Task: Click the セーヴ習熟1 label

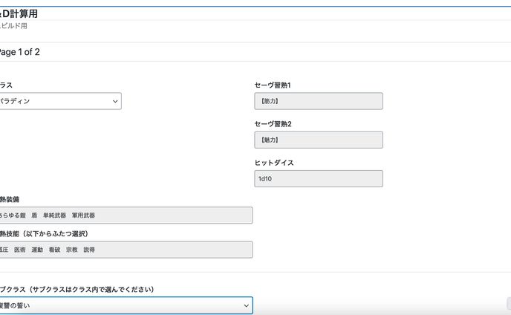Action: point(273,85)
